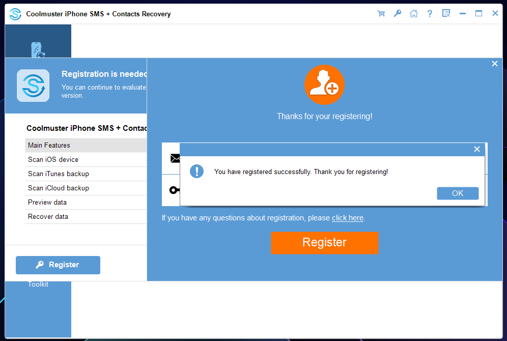Select Scan iOS device entry
507x341 pixels.
point(86,159)
